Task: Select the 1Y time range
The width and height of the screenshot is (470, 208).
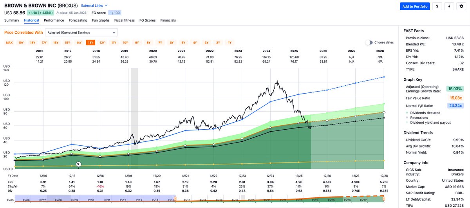Action: (x=230, y=42)
